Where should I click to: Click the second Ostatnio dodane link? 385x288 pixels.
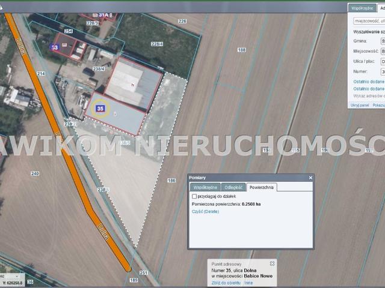click(x=369, y=89)
